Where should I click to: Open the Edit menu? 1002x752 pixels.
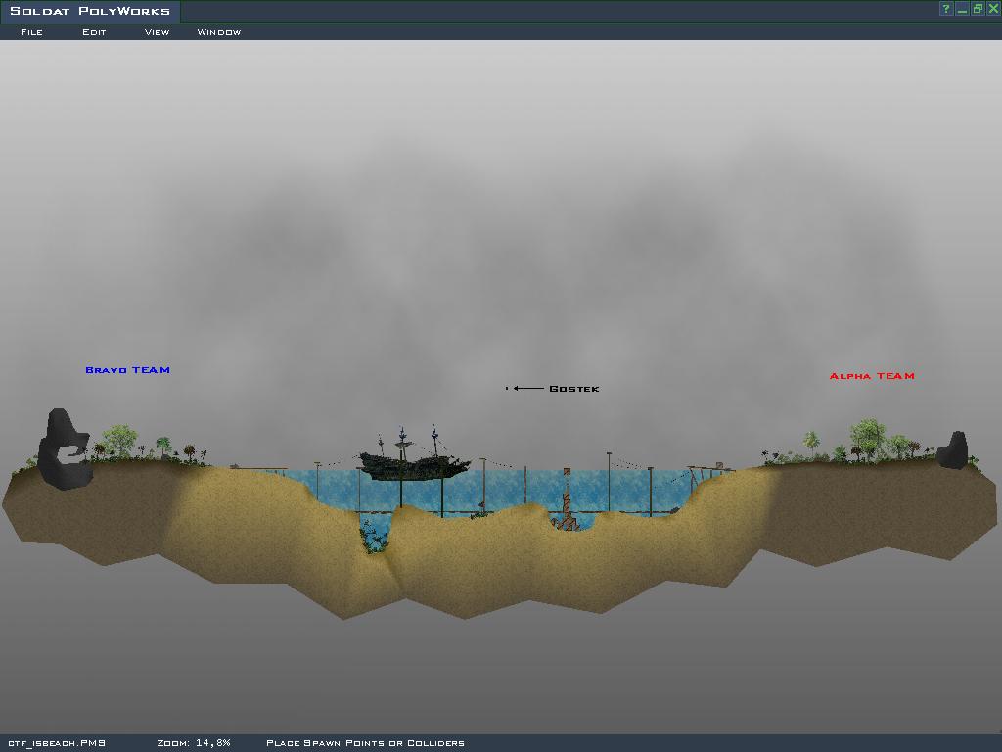[x=94, y=32]
